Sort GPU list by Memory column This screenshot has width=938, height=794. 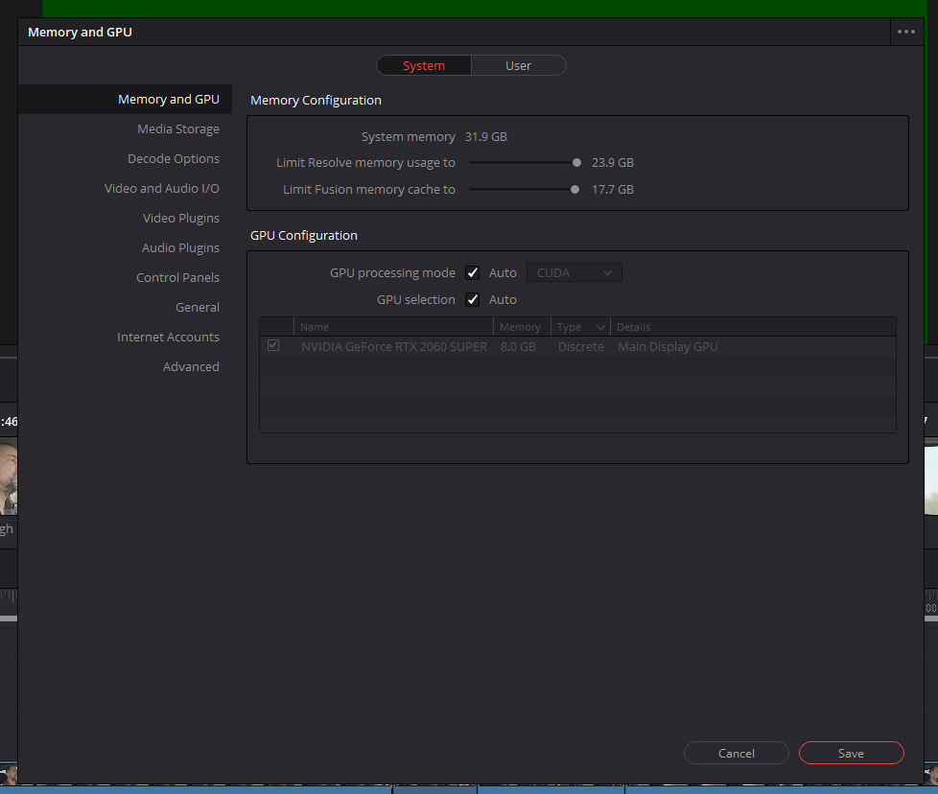(521, 327)
